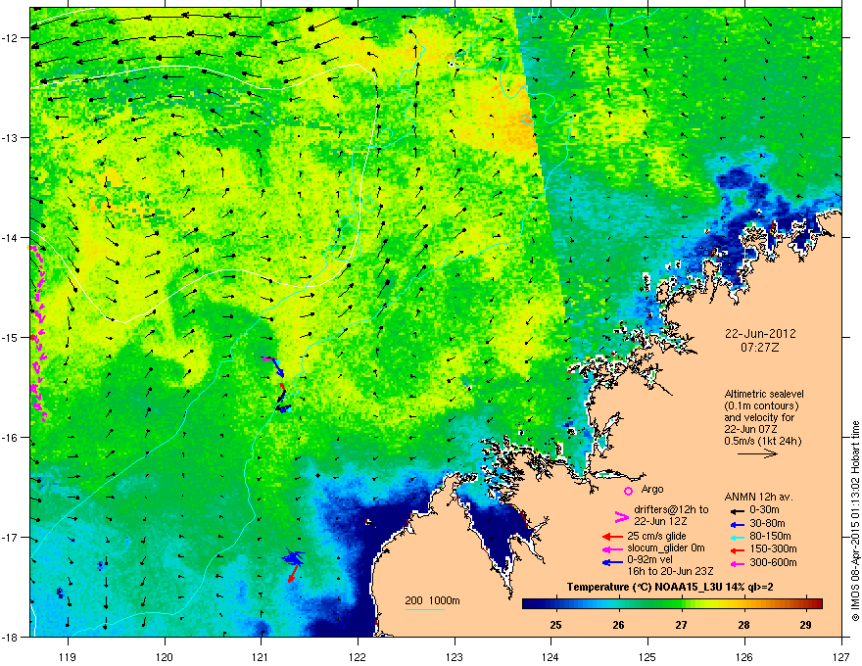Click the temperature color bar at 27°C
Viewport: 862px width, 666px height.
tap(682, 603)
